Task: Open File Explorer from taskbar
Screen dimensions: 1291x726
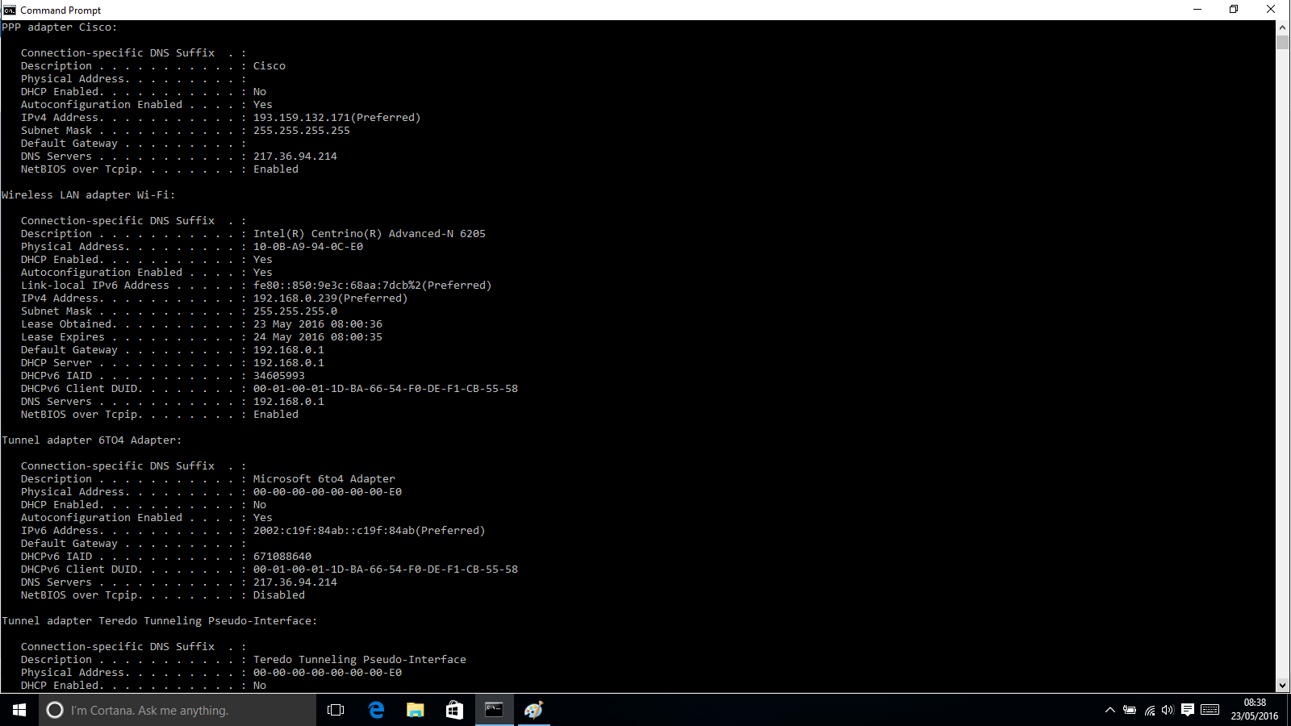Action: click(x=416, y=710)
